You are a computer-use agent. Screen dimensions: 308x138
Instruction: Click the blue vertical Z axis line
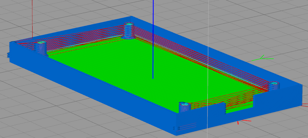[x=153, y=39]
